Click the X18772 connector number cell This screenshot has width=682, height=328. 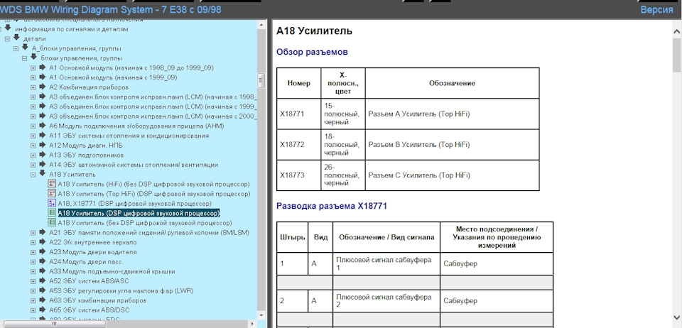pos(299,145)
